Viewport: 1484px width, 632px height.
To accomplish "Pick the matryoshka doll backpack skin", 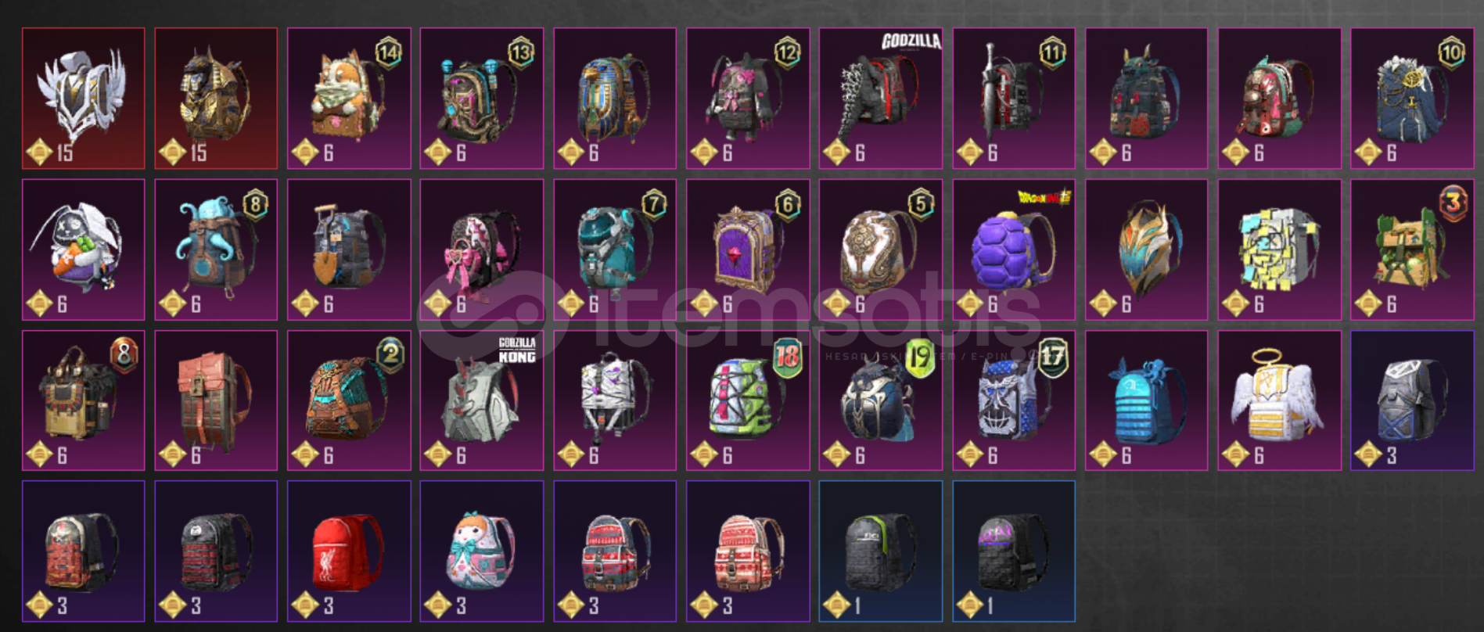I will click(x=482, y=551).
